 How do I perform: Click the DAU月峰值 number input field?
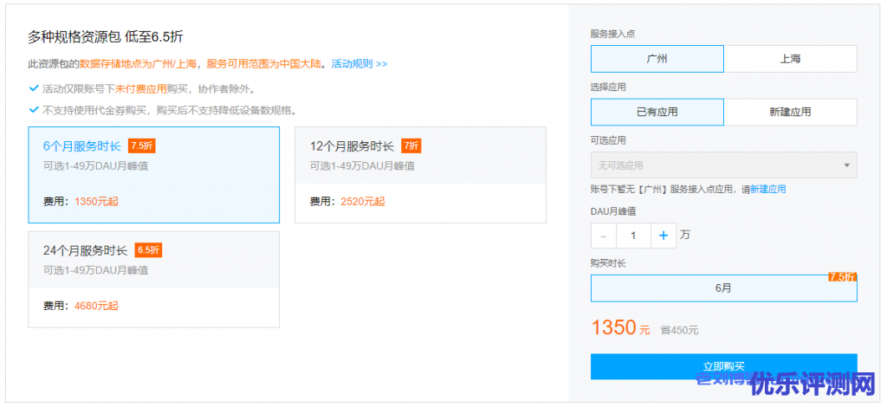click(633, 236)
